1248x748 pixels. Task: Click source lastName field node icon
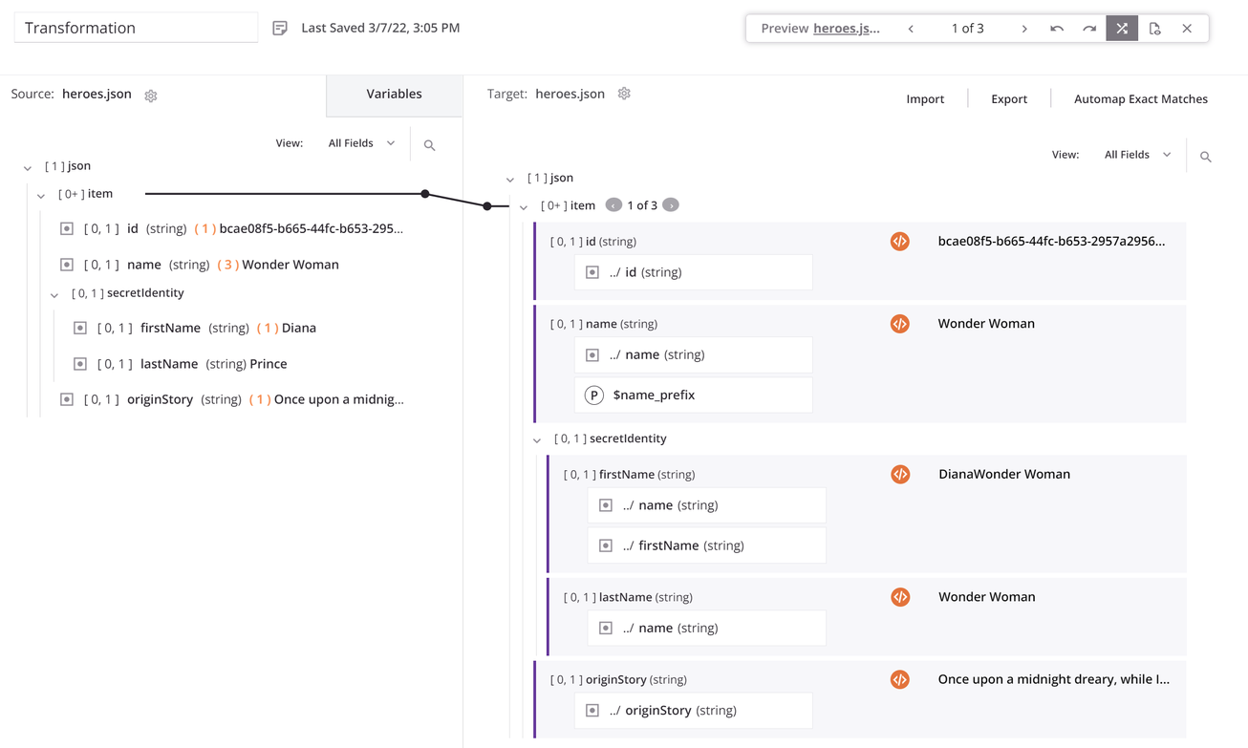[80, 364]
